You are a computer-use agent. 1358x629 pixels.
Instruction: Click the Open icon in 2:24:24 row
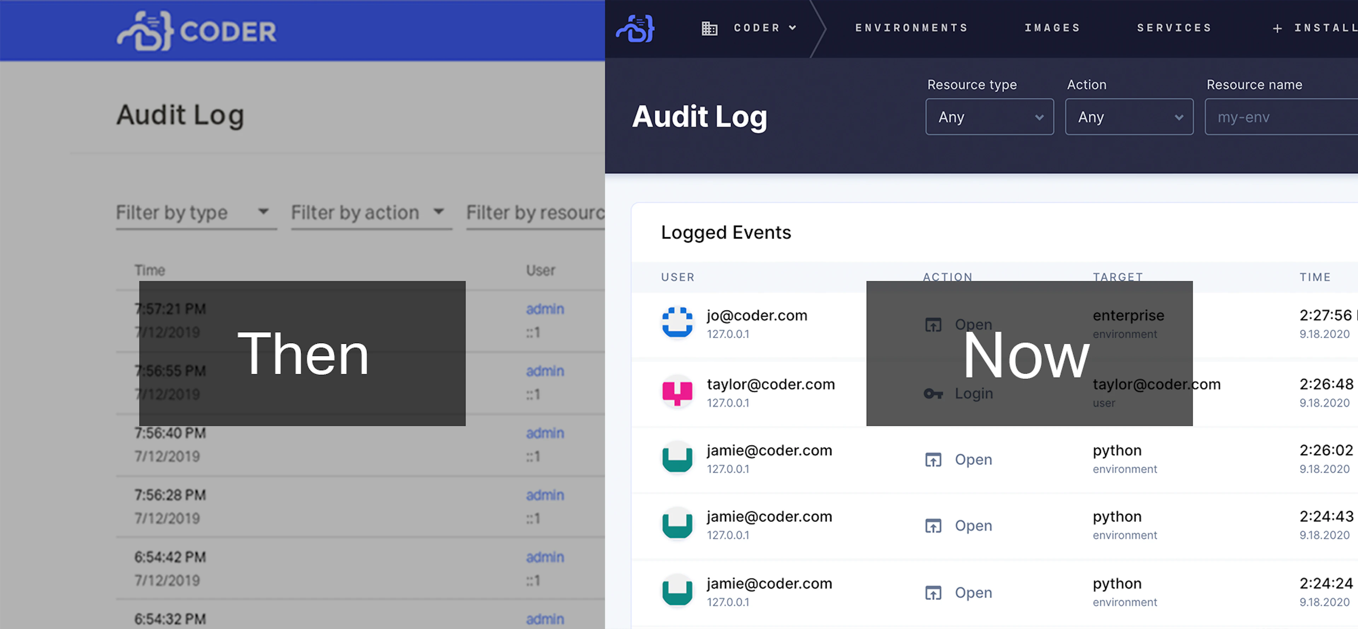(933, 593)
